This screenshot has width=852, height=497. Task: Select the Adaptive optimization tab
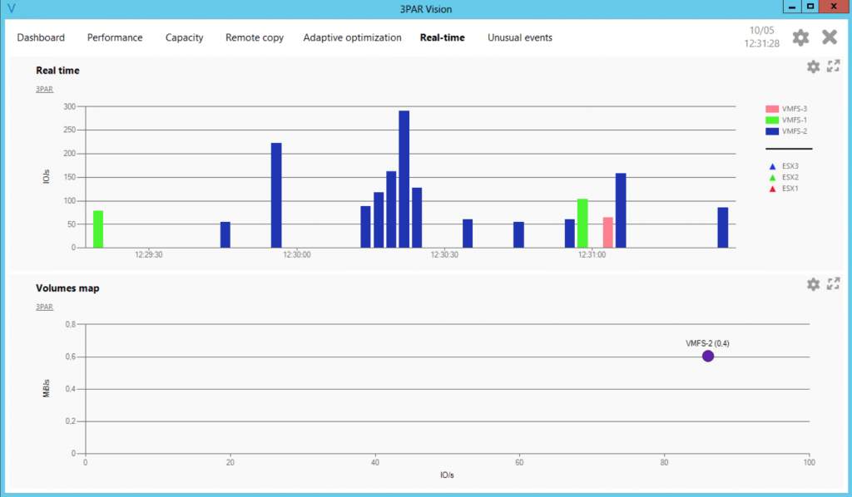coord(352,37)
